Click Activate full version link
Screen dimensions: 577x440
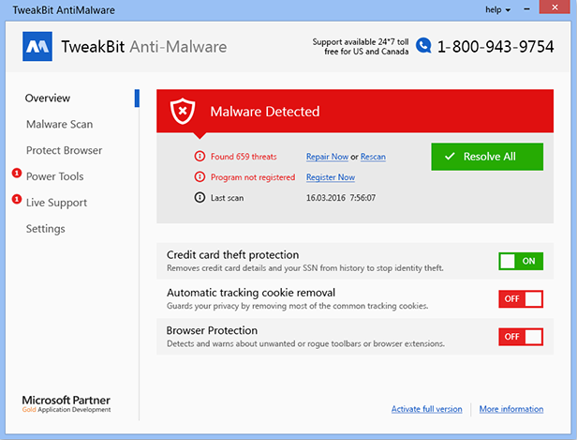point(426,409)
